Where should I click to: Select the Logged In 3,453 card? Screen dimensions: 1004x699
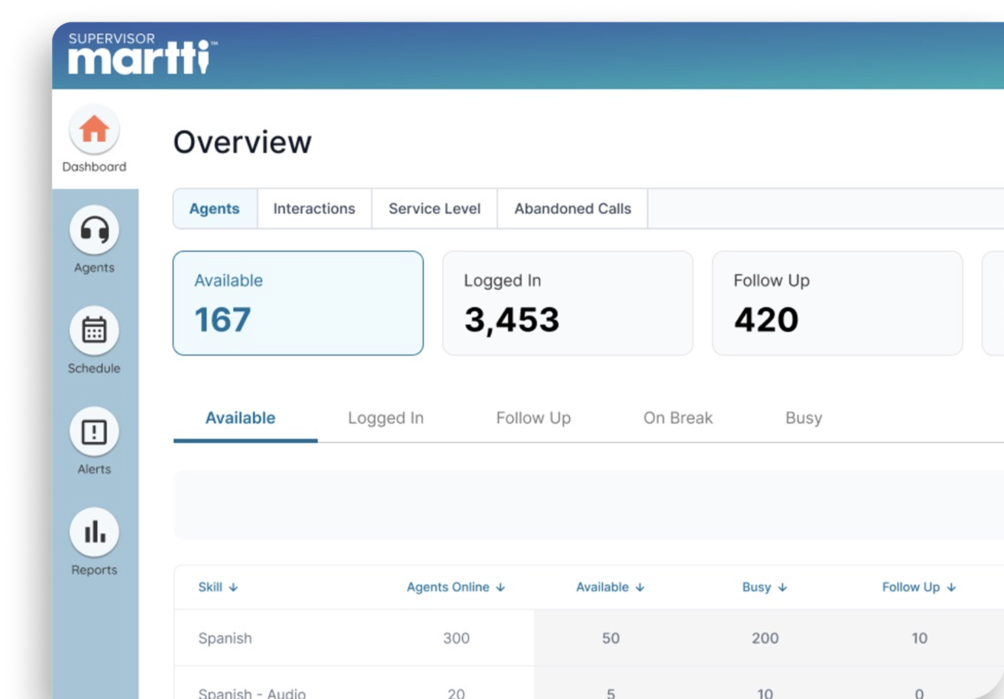point(567,303)
